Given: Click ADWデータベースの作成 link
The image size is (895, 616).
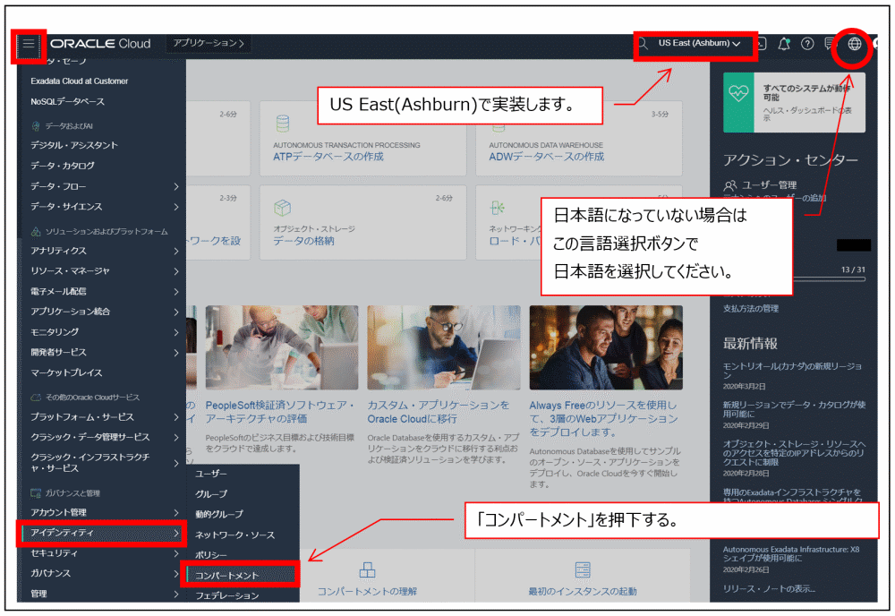Looking at the screenshot, I should click(x=546, y=157).
